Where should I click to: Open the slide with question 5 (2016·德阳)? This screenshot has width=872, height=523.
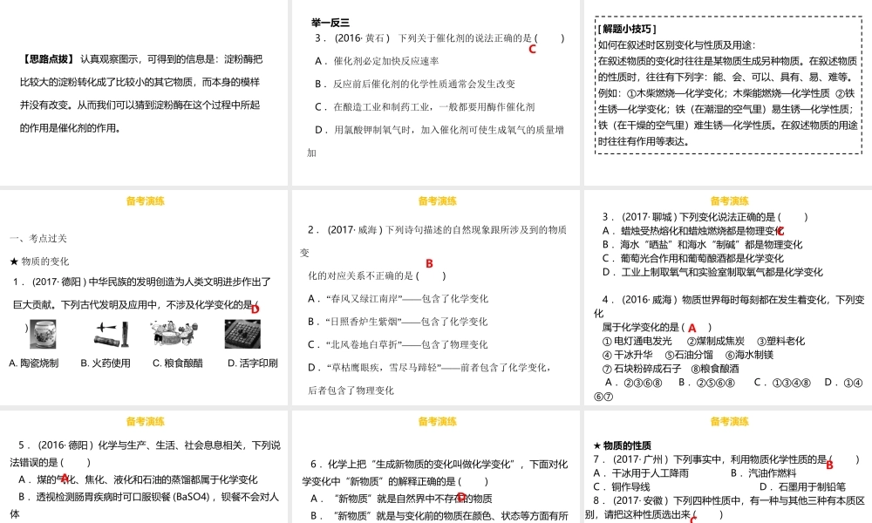click(x=144, y=467)
